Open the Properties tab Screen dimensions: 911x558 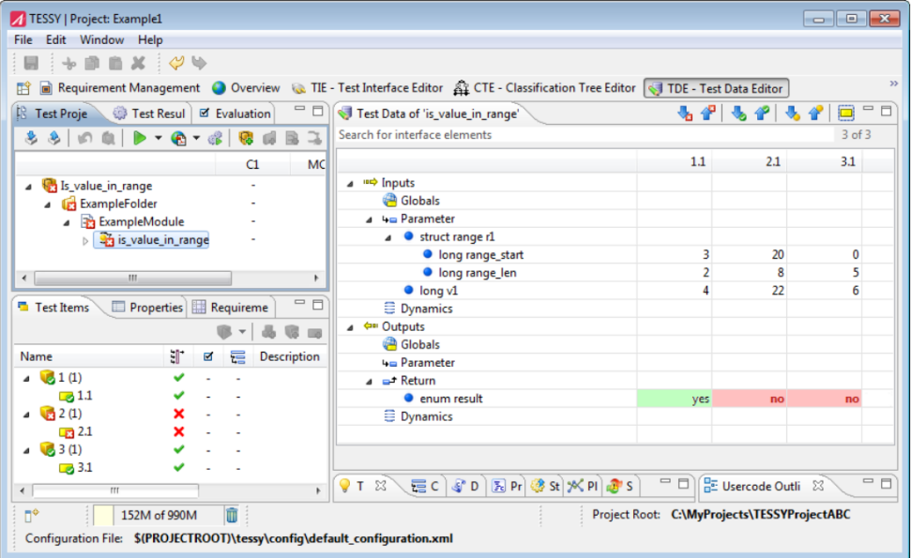pos(147,308)
